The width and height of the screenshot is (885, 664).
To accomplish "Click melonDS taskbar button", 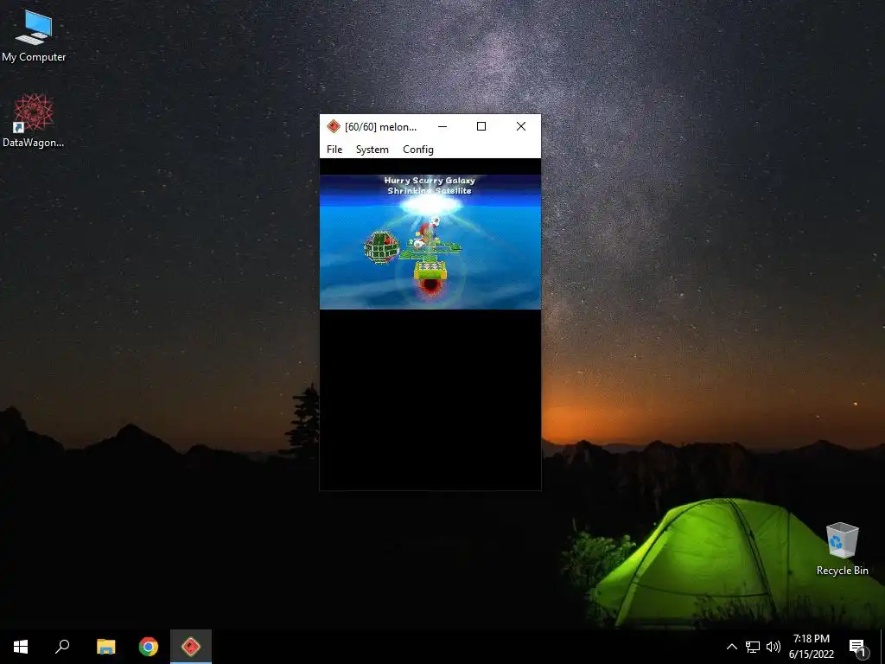I will pyautogui.click(x=191, y=647).
